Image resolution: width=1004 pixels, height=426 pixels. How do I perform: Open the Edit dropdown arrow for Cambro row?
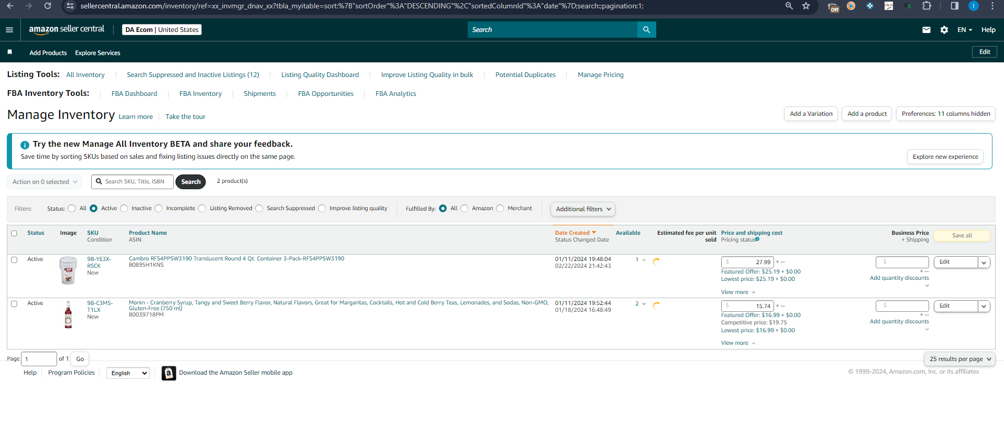[984, 263]
